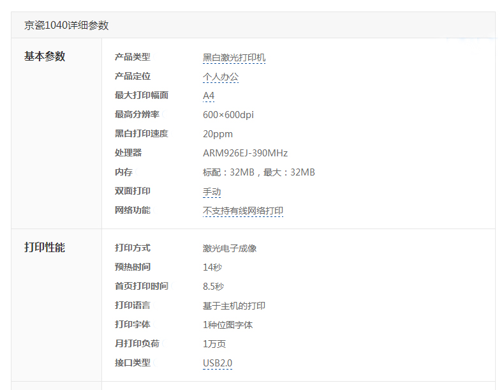Select the 1种位图字体 font value

point(228,325)
